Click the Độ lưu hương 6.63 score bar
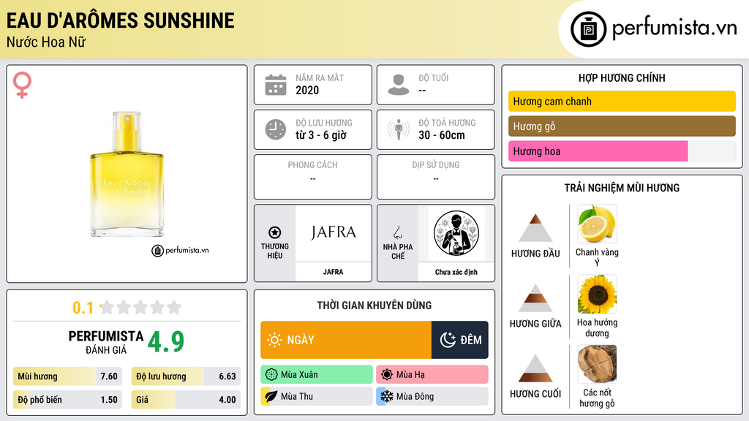Image resolution: width=749 pixels, height=421 pixels. tap(186, 376)
